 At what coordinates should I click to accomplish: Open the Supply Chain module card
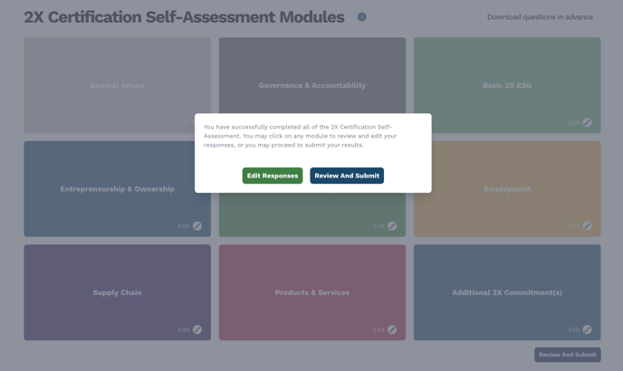click(117, 292)
